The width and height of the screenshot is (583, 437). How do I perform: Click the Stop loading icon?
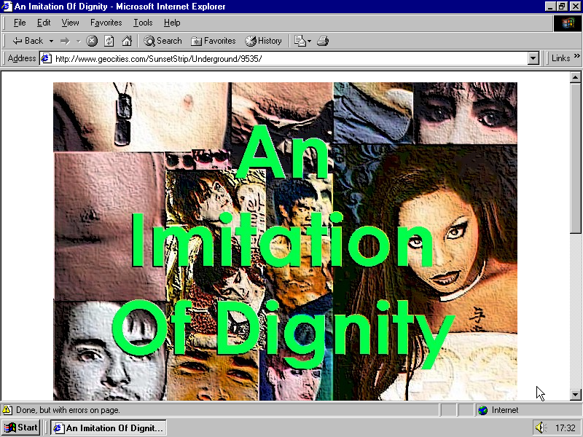92,41
